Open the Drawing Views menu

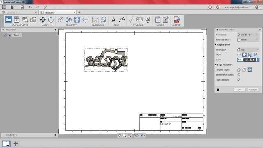(20, 25)
